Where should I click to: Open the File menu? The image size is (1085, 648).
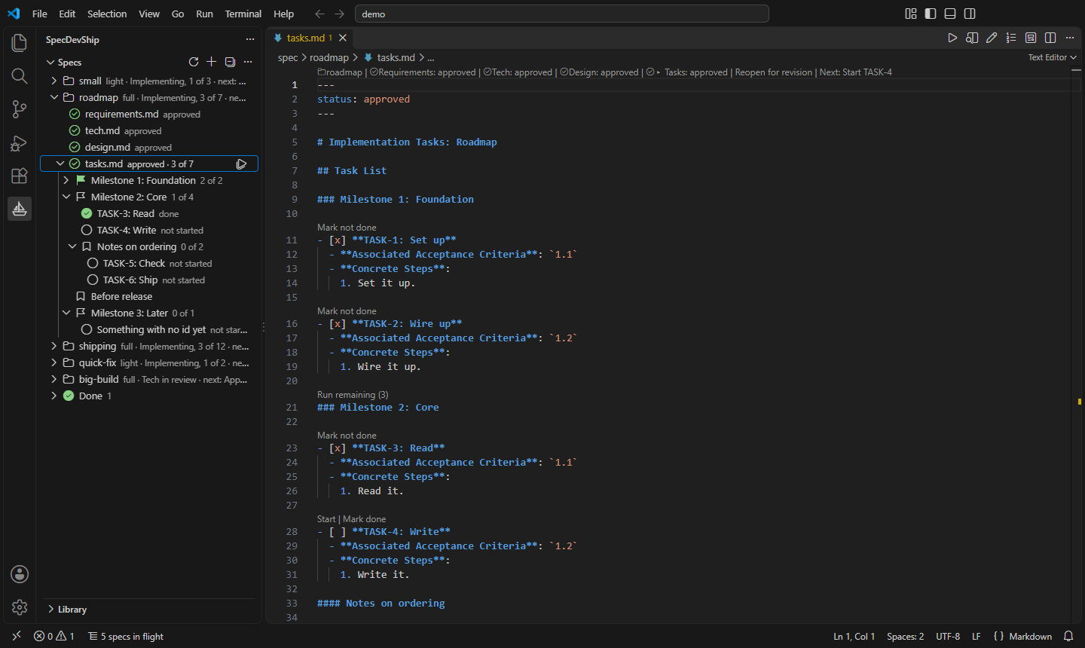(40, 14)
